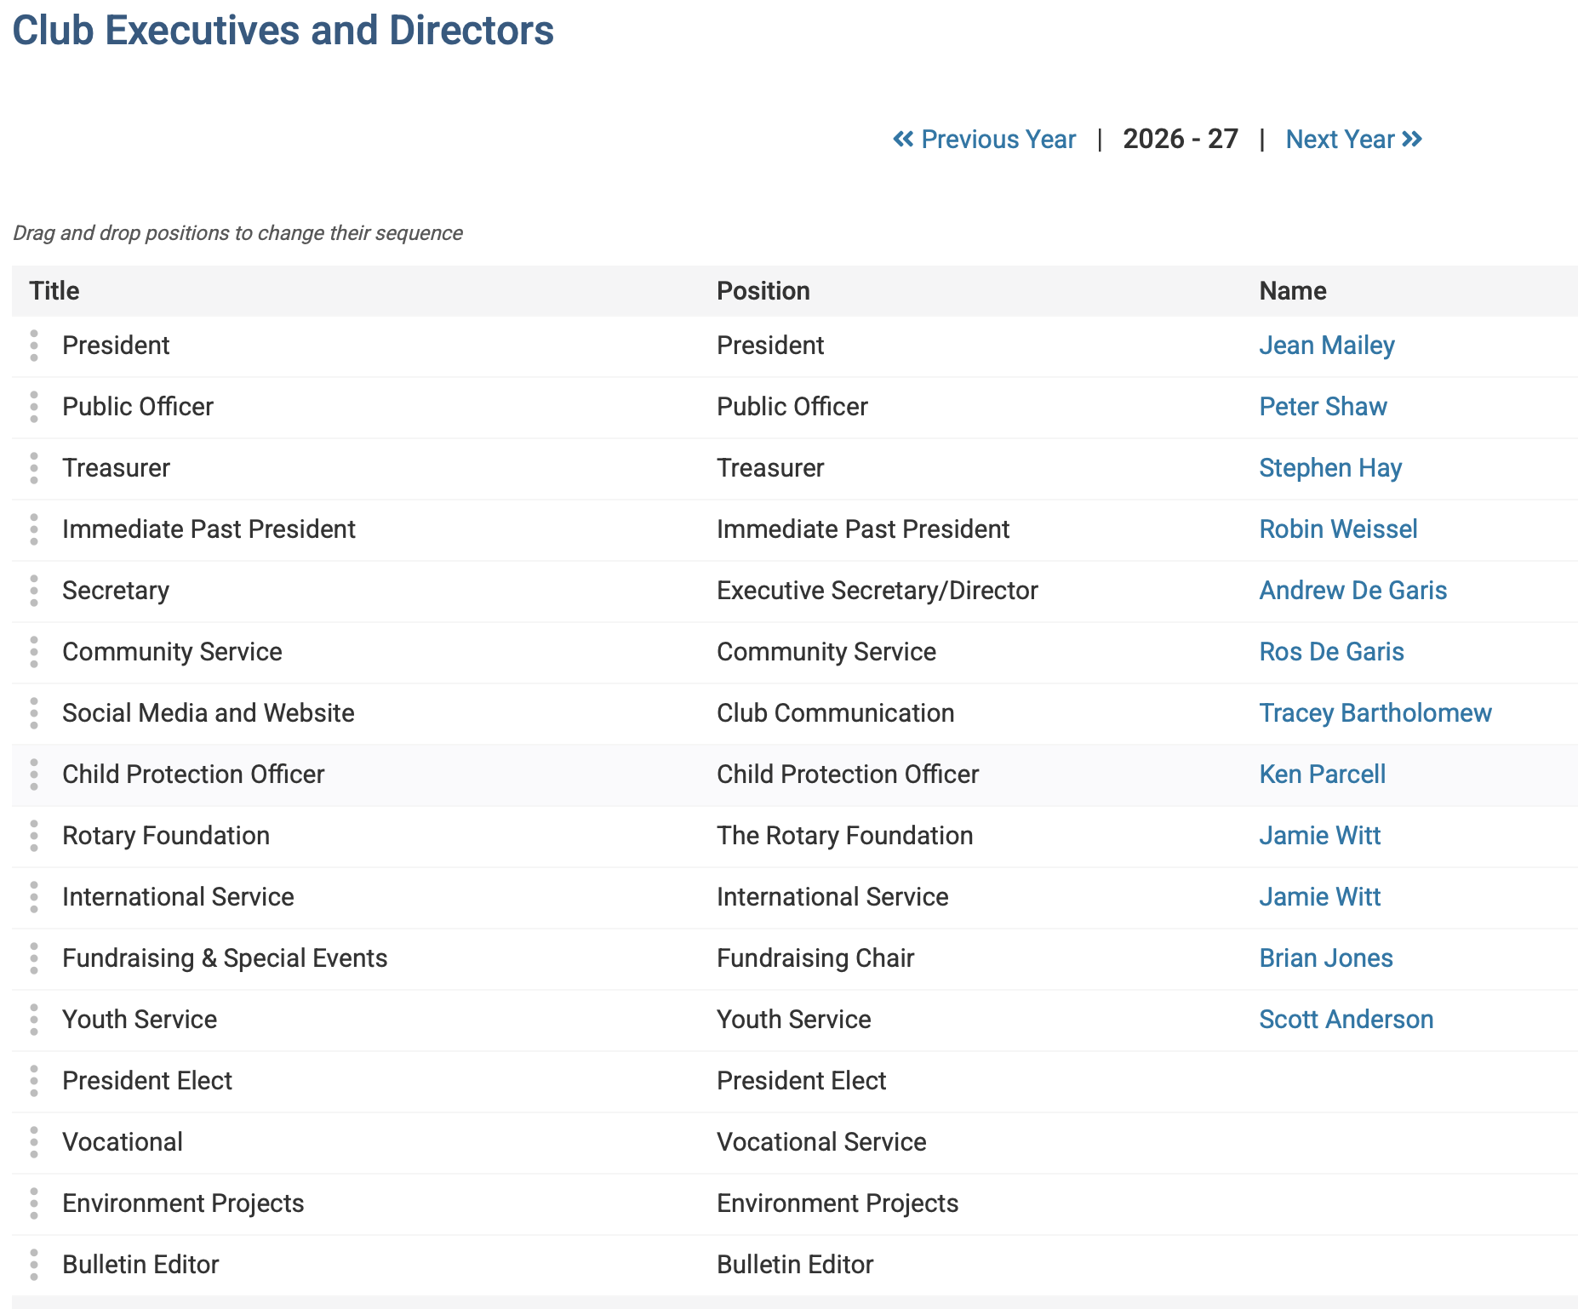Screen dimensions: 1578x1309
Task: Select the drag handle next to Treasurer
Action: pos(34,468)
